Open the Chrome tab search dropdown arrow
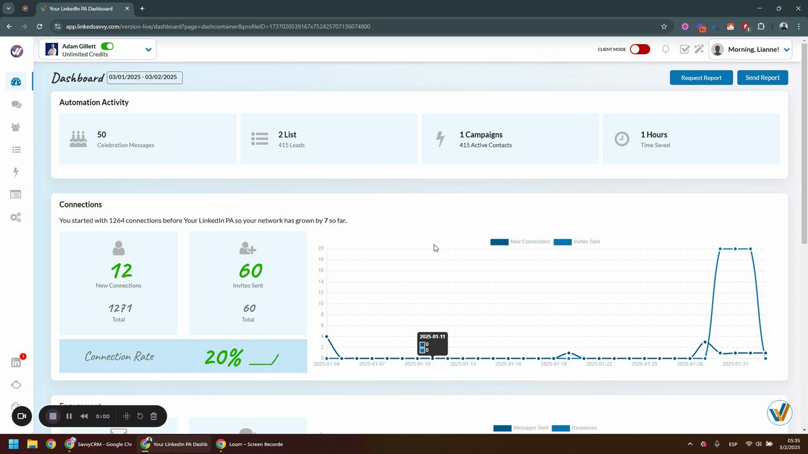 (x=9, y=8)
